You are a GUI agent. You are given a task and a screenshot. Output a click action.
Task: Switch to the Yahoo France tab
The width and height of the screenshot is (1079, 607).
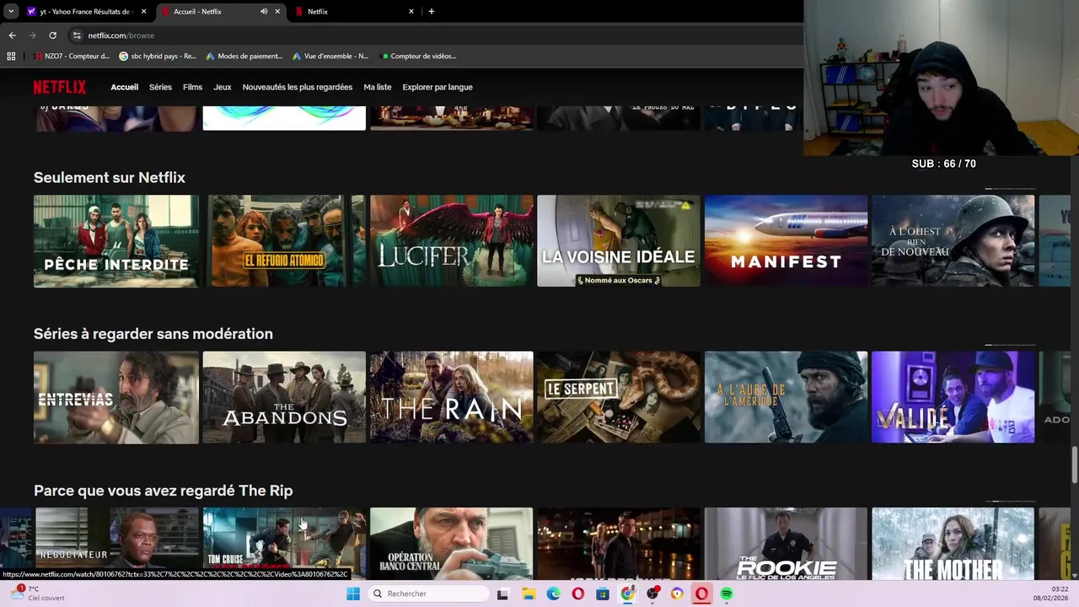pyautogui.click(x=84, y=12)
